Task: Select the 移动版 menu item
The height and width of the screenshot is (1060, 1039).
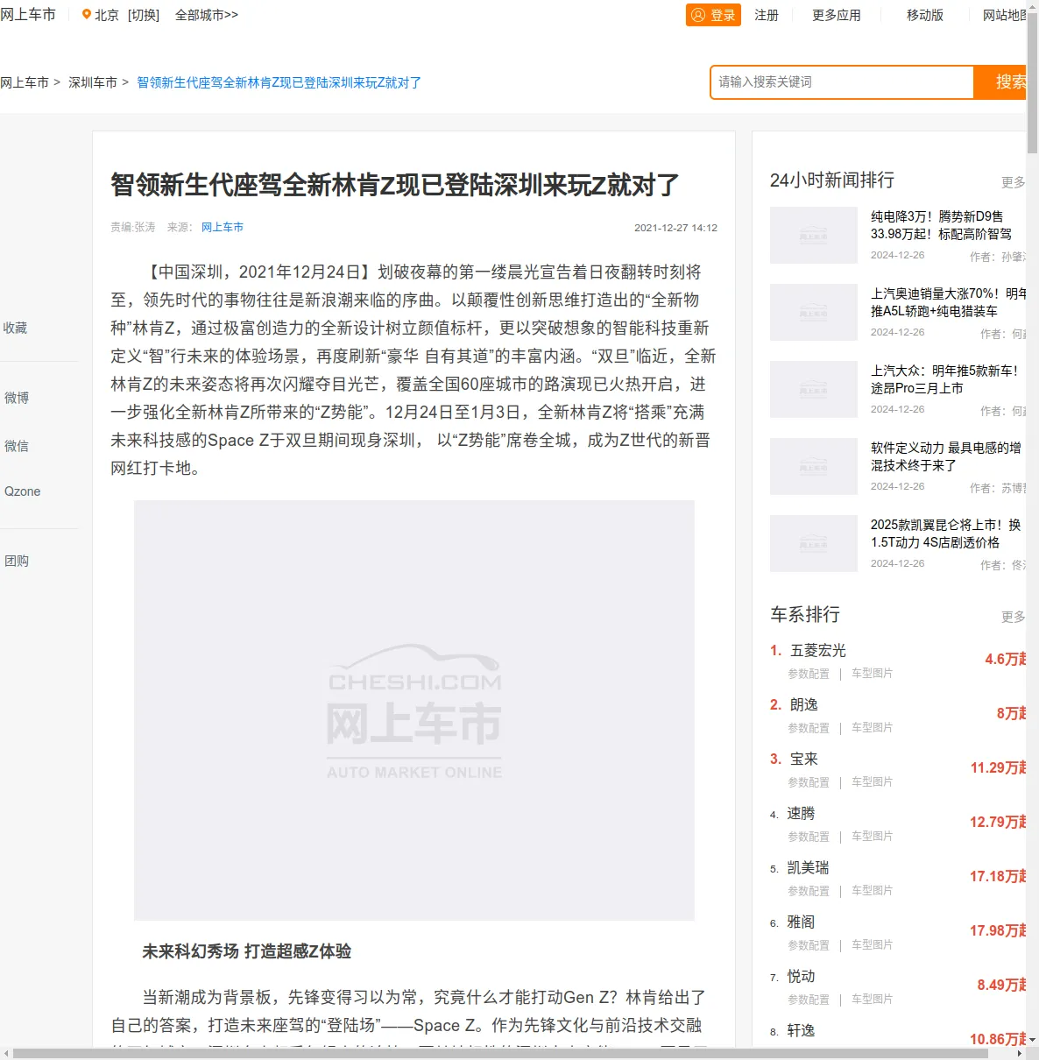Action: pos(925,15)
